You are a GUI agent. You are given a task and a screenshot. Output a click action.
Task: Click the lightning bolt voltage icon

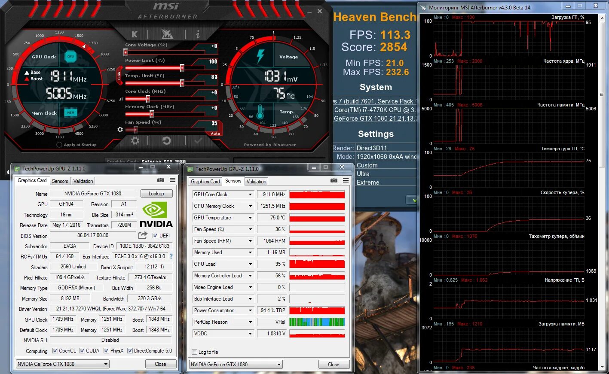click(x=260, y=56)
